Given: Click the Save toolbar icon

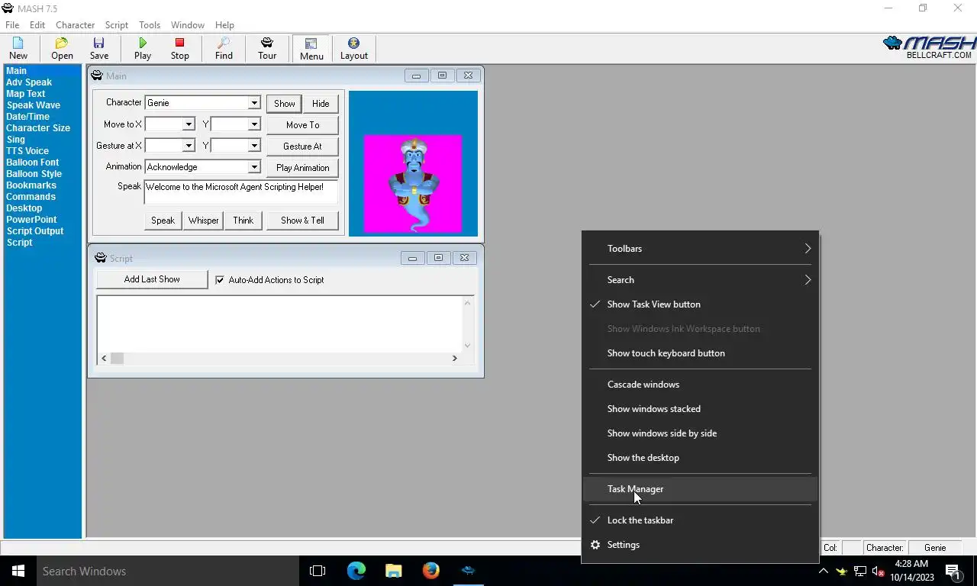Looking at the screenshot, I should tap(99, 48).
